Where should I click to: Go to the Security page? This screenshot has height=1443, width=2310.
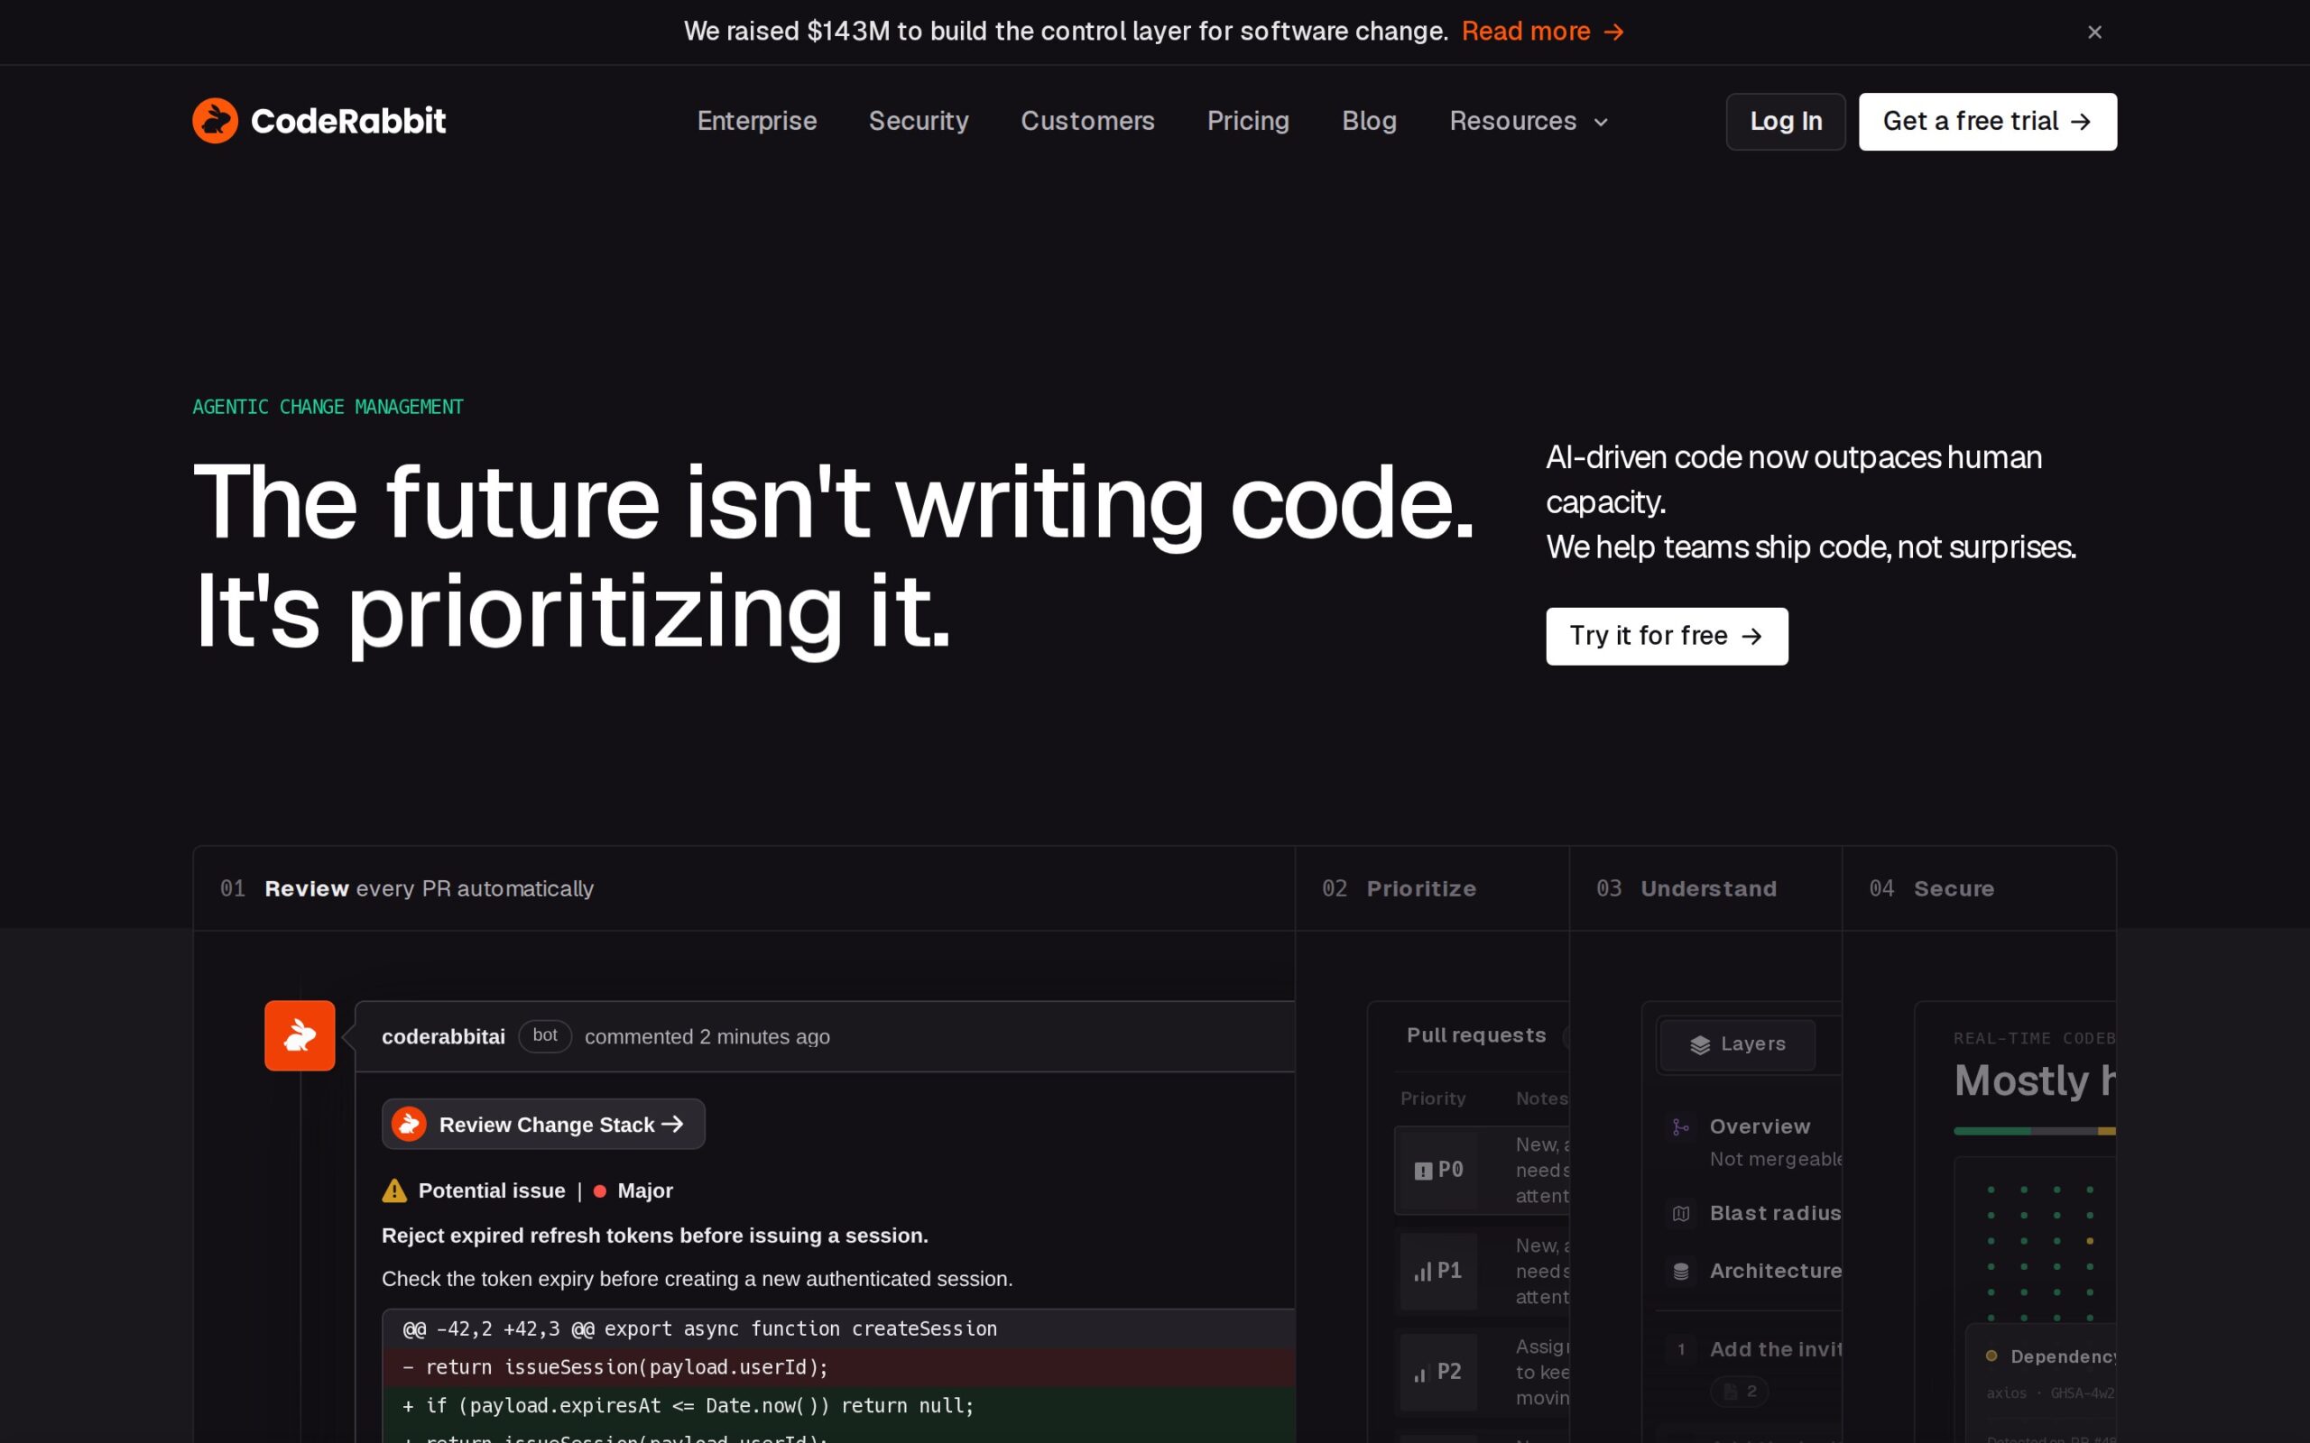click(919, 121)
